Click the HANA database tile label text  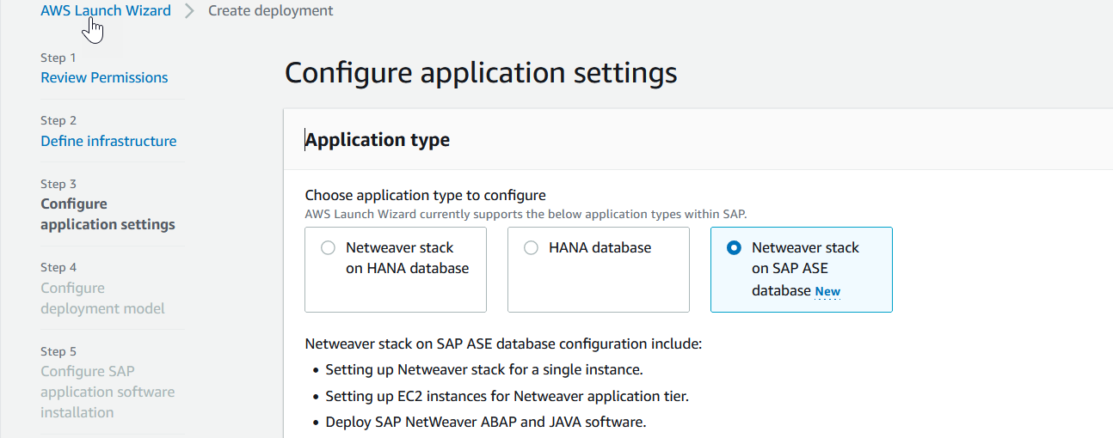(600, 247)
